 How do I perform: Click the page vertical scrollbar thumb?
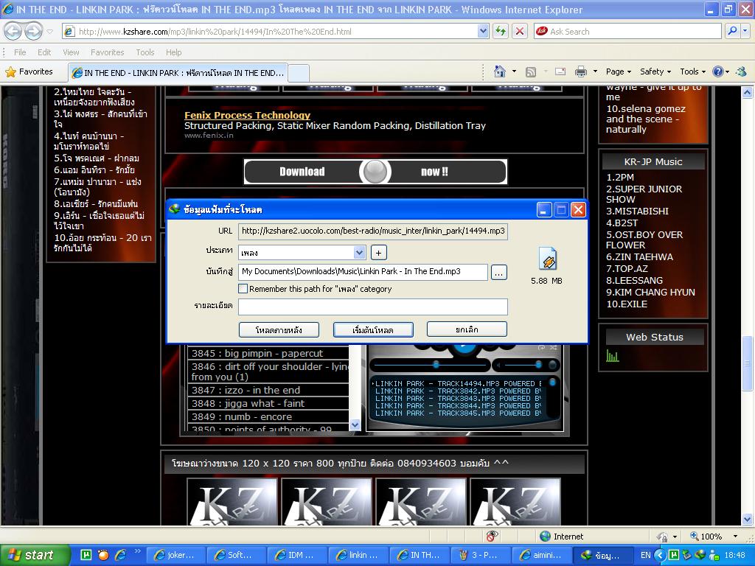pyautogui.click(x=747, y=363)
